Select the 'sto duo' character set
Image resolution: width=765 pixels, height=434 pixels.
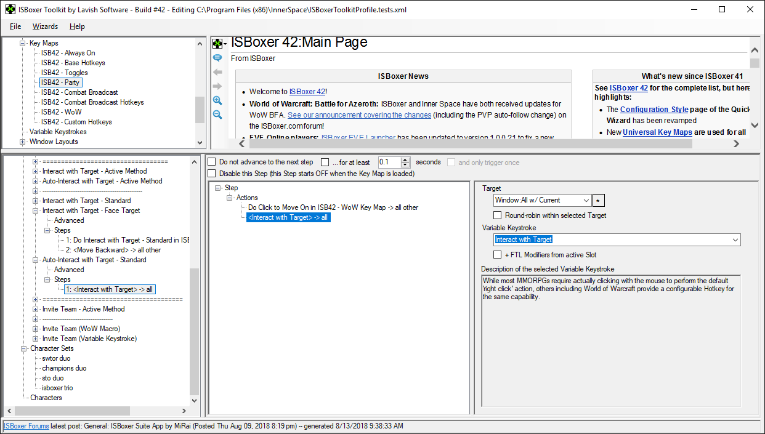[x=52, y=378]
